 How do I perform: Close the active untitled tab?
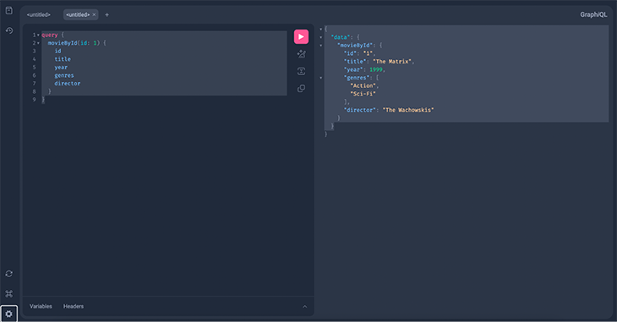click(x=94, y=14)
